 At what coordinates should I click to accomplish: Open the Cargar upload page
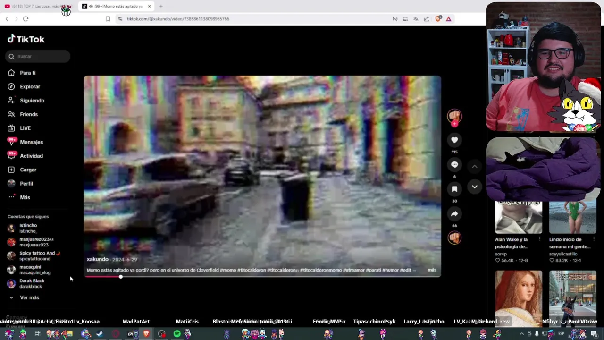[x=22, y=170]
